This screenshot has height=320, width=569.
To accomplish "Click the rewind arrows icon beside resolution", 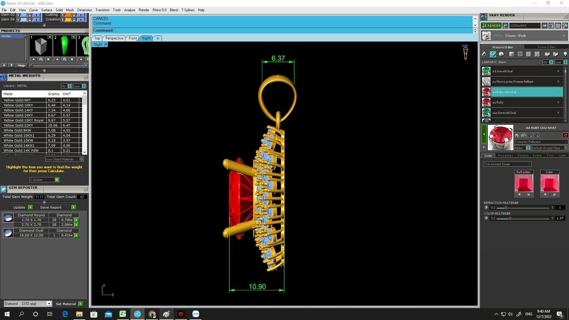I will point(544,26).
